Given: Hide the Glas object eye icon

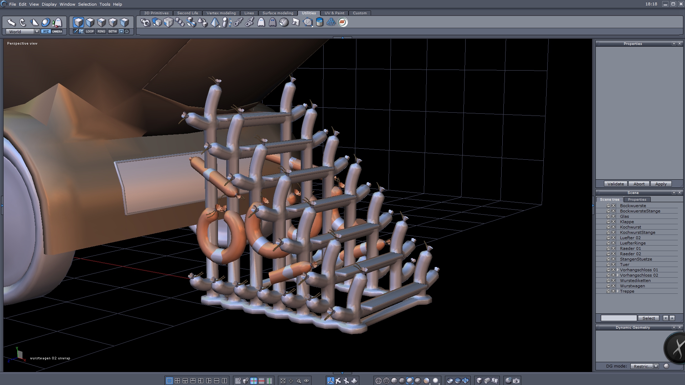Looking at the screenshot, I should click(x=613, y=216).
